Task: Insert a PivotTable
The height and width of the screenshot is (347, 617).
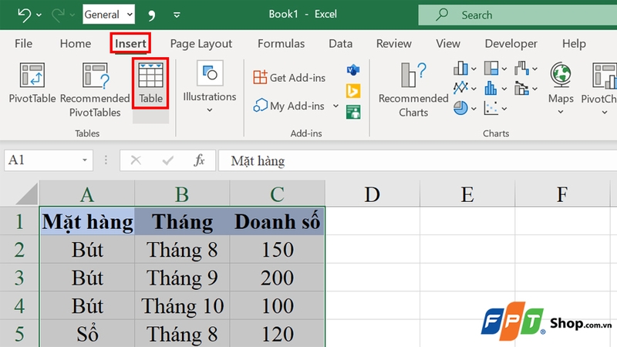Action: point(32,83)
